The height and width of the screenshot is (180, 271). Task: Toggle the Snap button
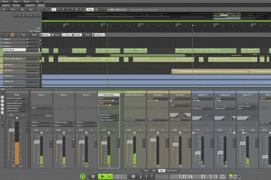[x=90, y=9]
